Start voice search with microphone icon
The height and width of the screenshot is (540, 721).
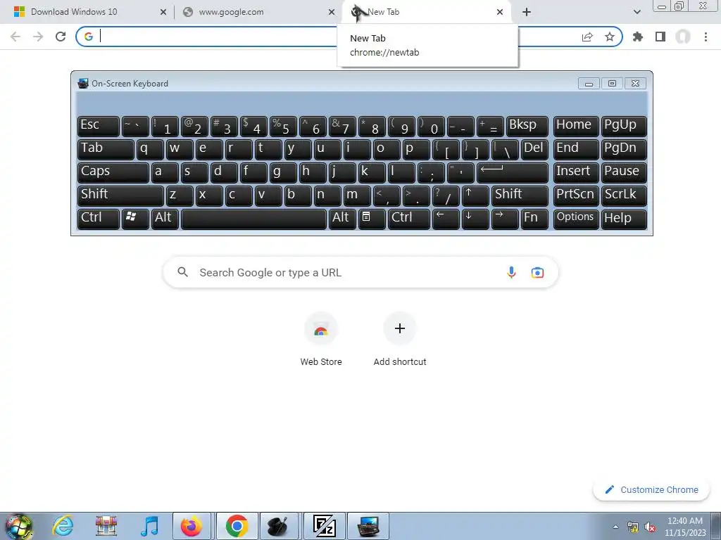pyautogui.click(x=511, y=272)
